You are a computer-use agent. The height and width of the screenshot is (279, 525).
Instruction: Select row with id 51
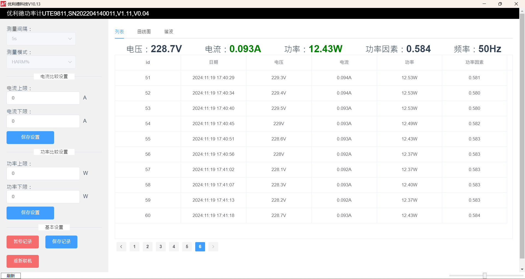click(x=311, y=78)
